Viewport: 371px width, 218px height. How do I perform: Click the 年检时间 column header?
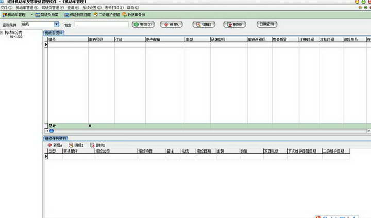(331, 39)
